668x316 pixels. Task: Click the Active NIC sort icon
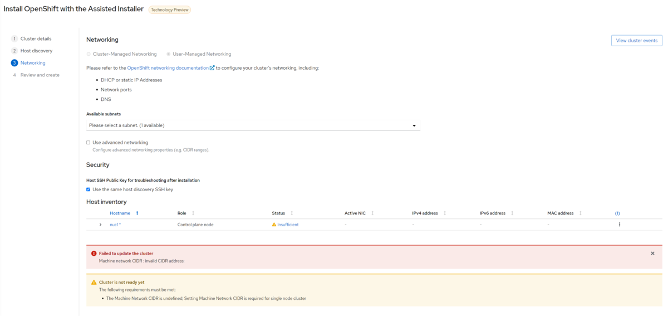372,213
